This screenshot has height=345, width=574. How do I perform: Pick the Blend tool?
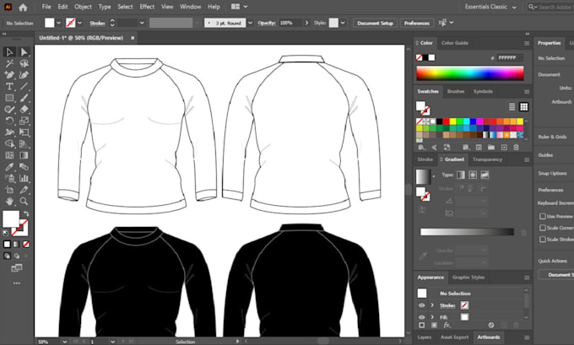pos(24,167)
